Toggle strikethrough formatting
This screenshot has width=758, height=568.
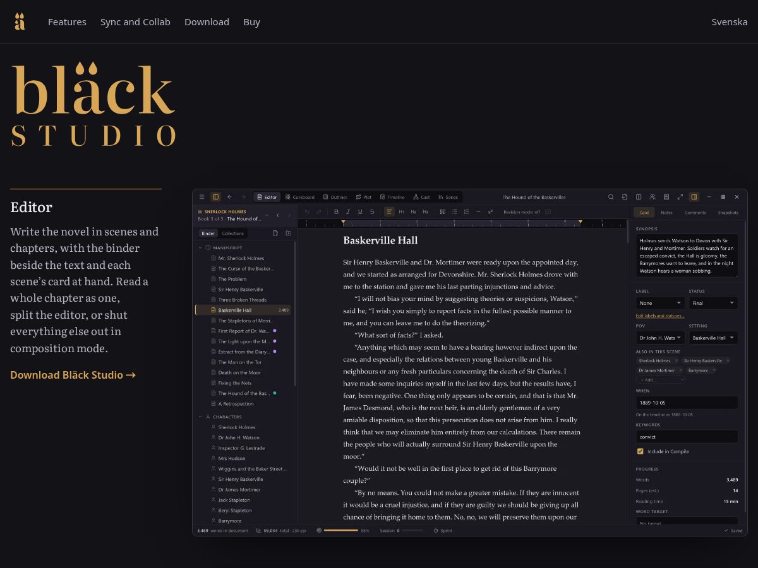pyautogui.click(x=372, y=211)
